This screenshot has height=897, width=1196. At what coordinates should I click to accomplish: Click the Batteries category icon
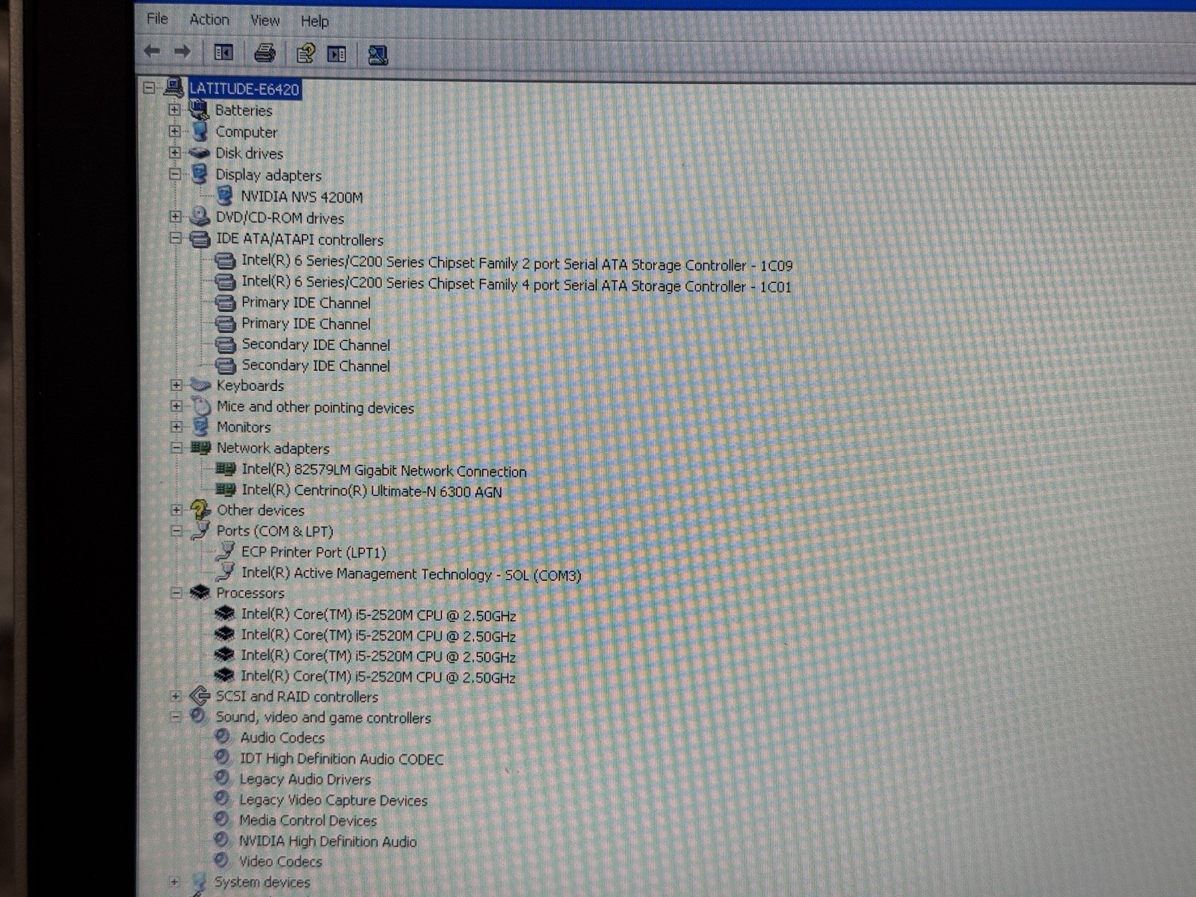click(199, 110)
